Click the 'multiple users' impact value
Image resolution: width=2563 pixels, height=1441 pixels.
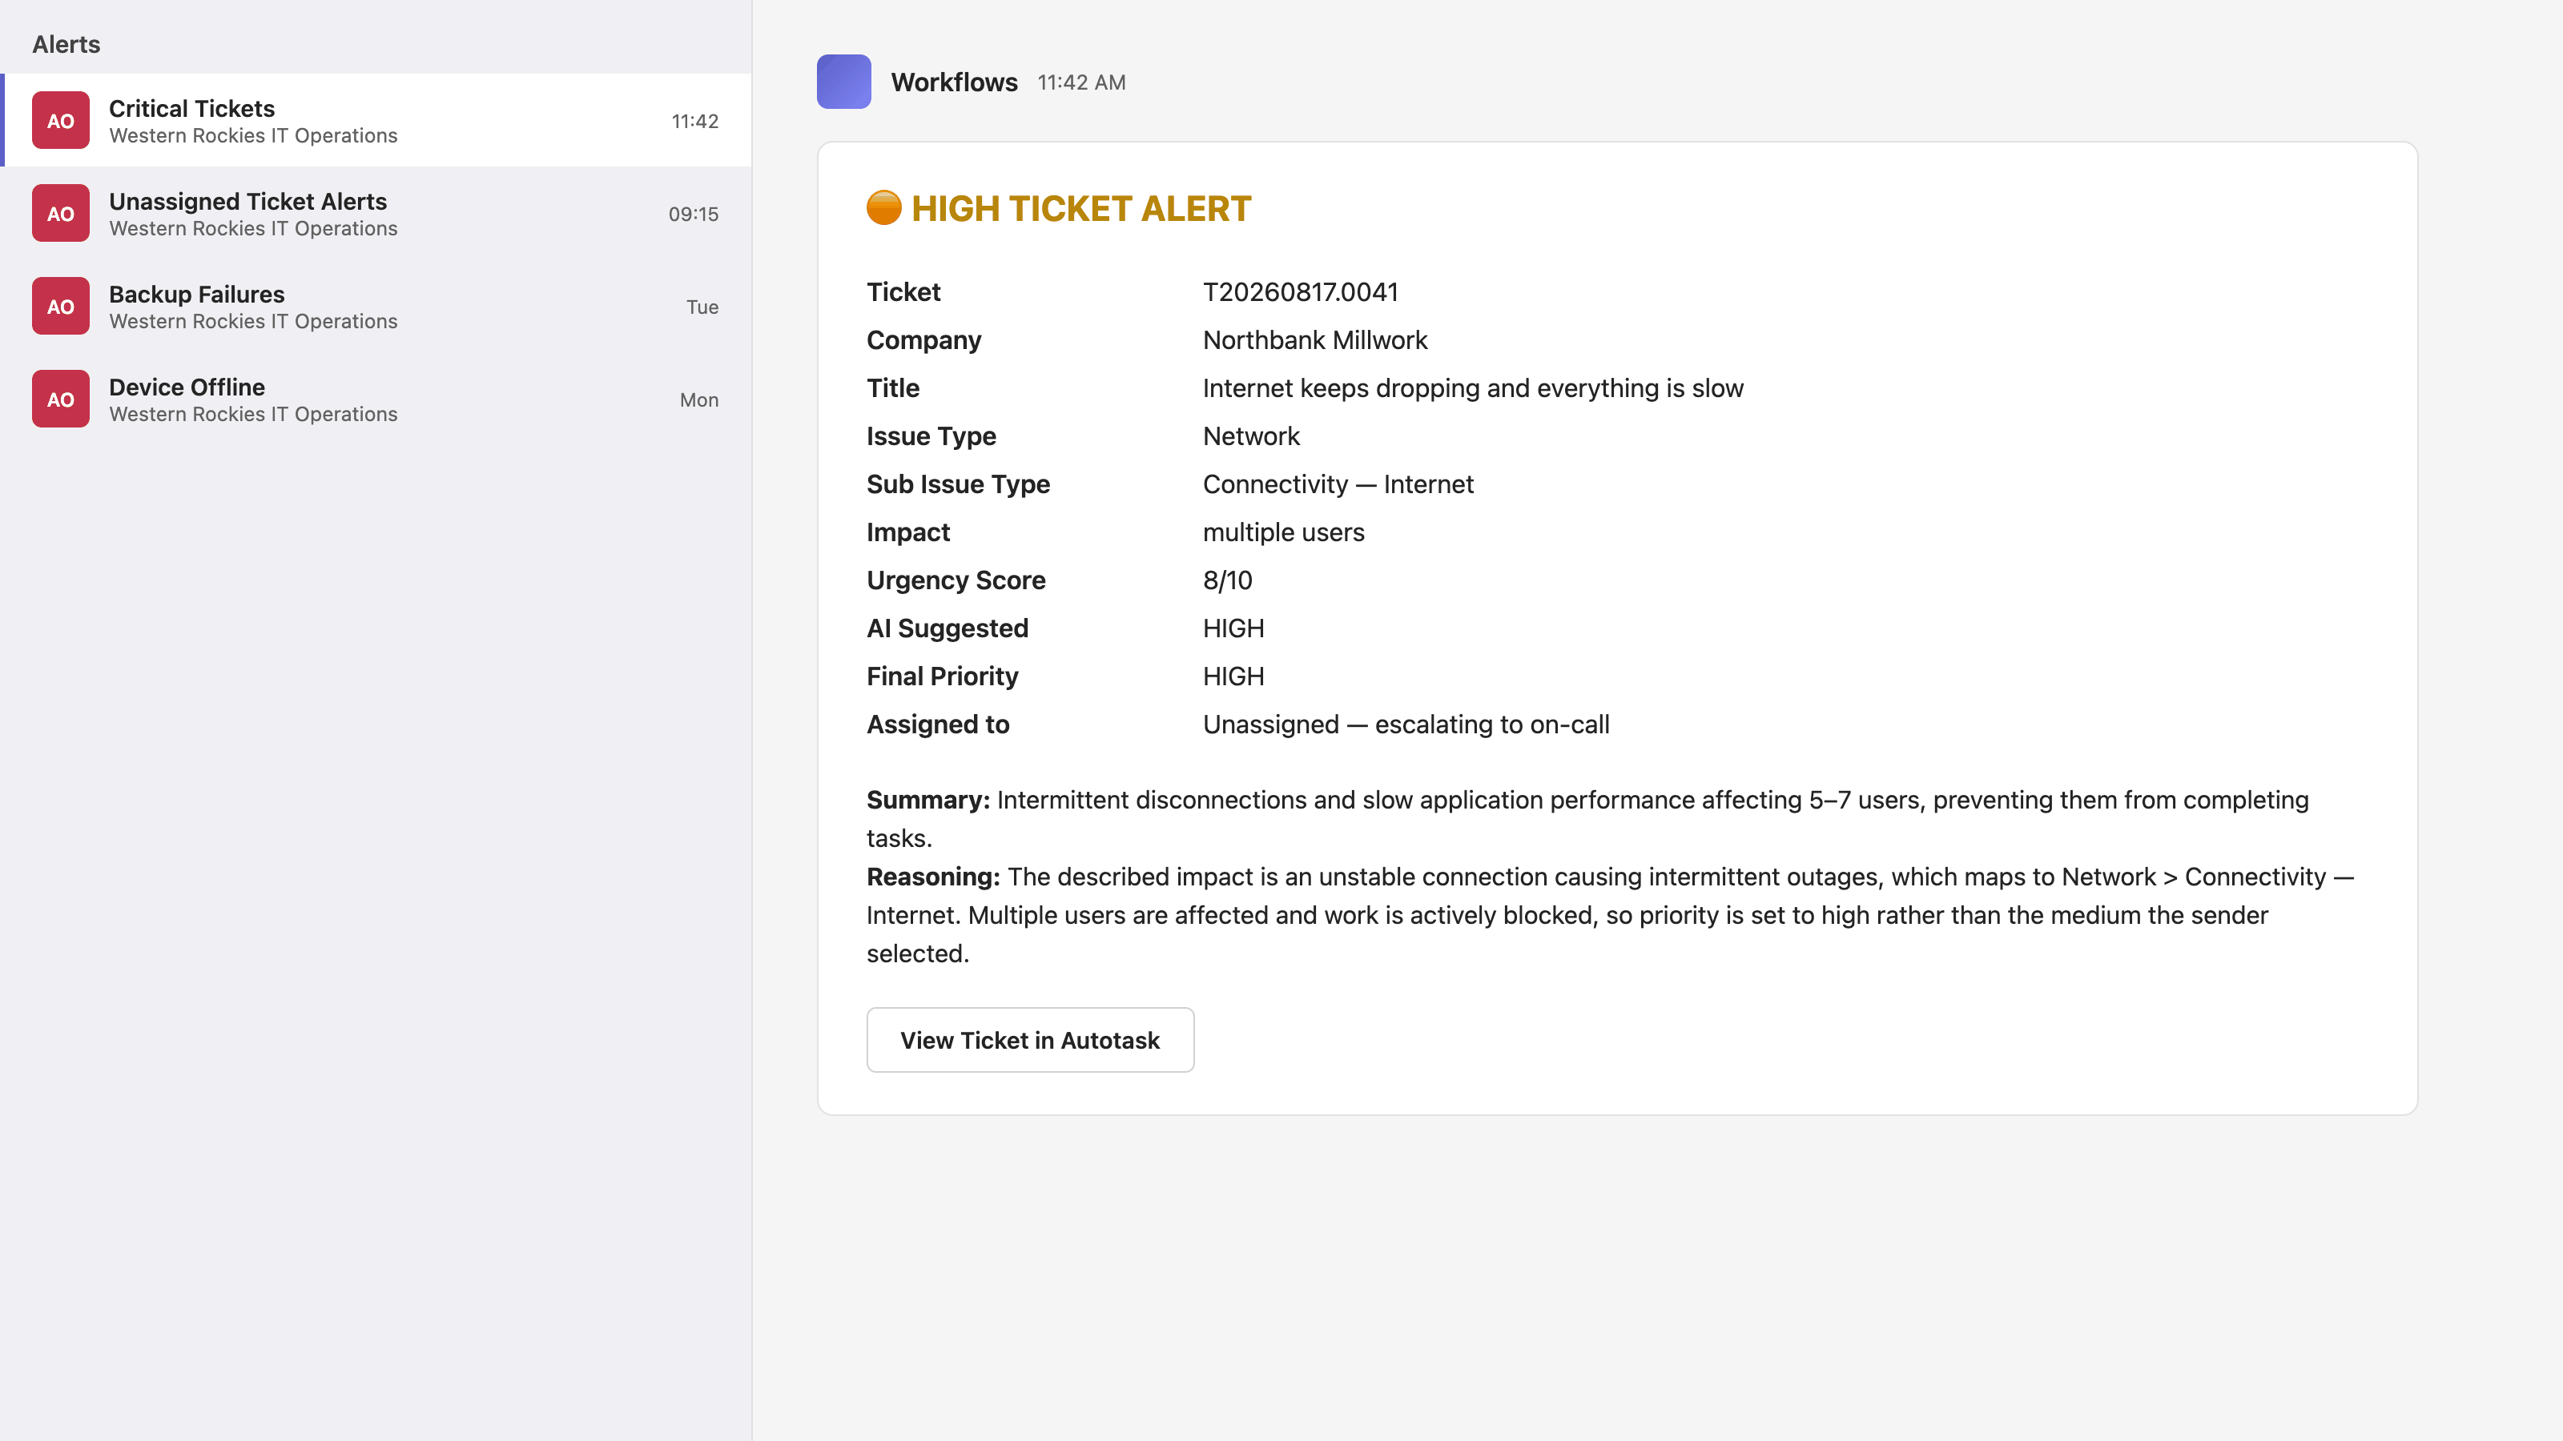click(x=1283, y=532)
